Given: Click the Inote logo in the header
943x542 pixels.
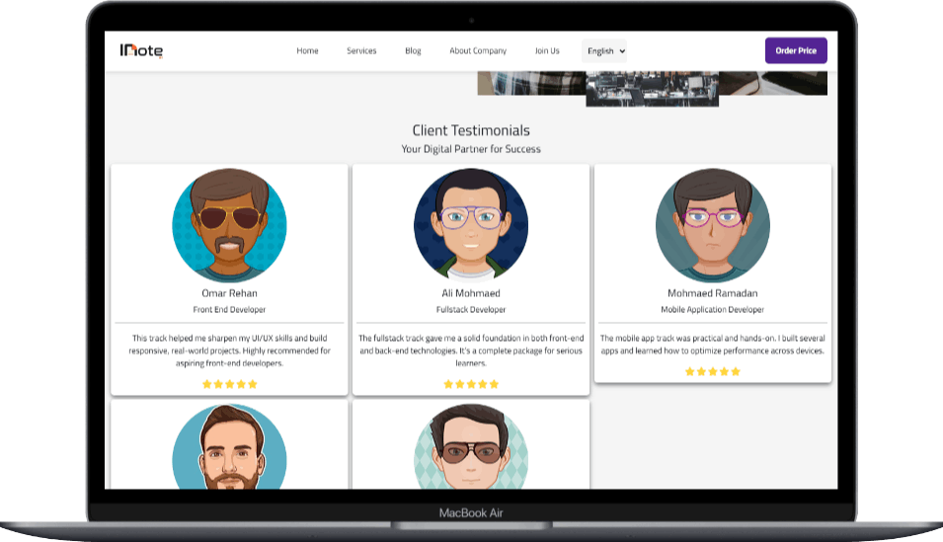Looking at the screenshot, I should 141,51.
